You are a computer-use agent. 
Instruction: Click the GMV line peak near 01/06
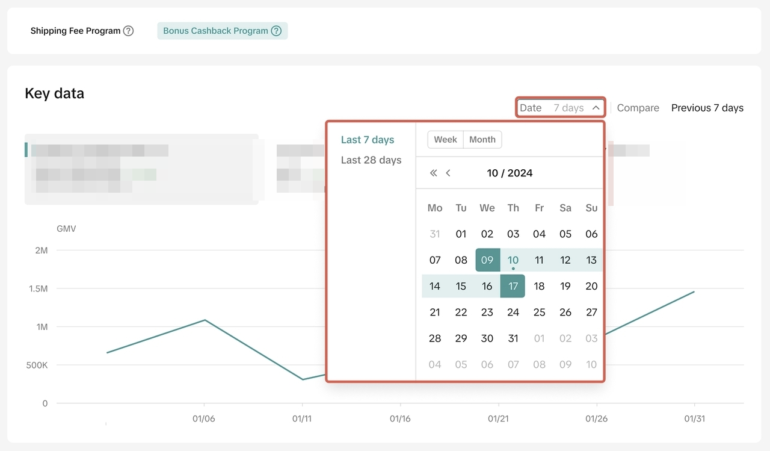coord(205,320)
